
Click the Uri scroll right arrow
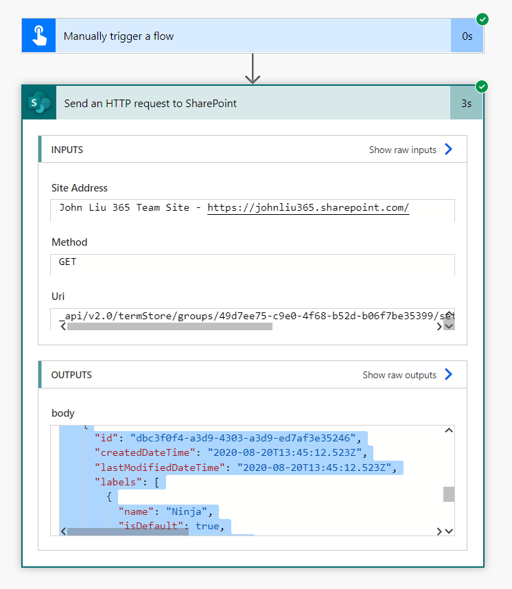439,327
